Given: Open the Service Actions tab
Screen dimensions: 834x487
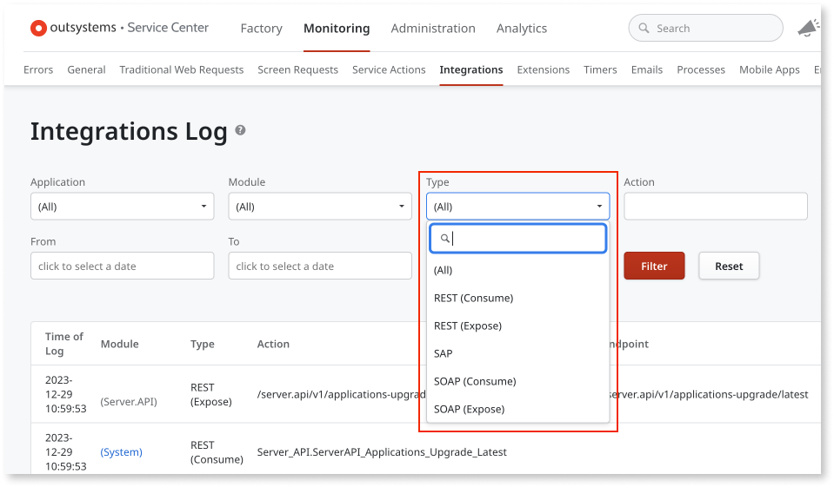Looking at the screenshot, I should click(389, 69).
